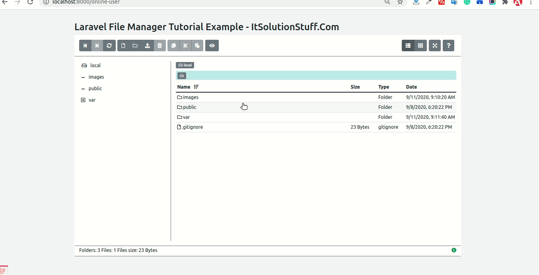The image size is (539, 275).
Task: Click the green info status icon
Action: click(x=454, y=250)
